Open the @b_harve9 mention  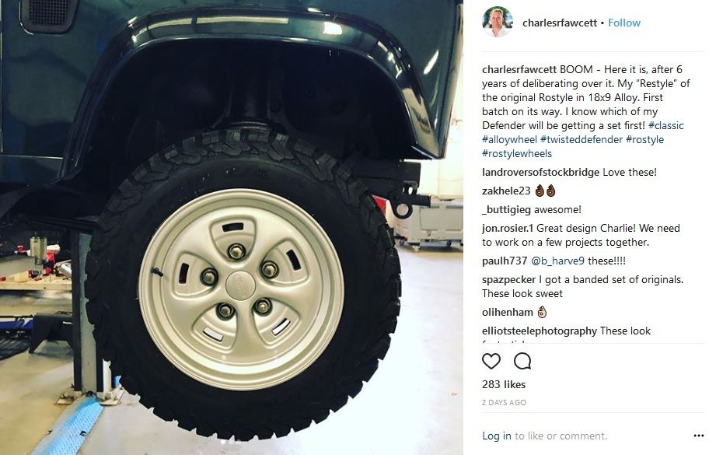pyautogui.click(x=557, y=261)
